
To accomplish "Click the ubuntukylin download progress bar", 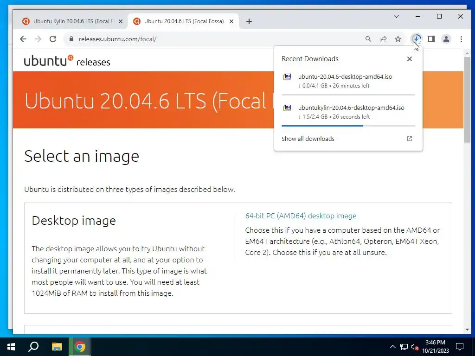I will coord(348,126).
